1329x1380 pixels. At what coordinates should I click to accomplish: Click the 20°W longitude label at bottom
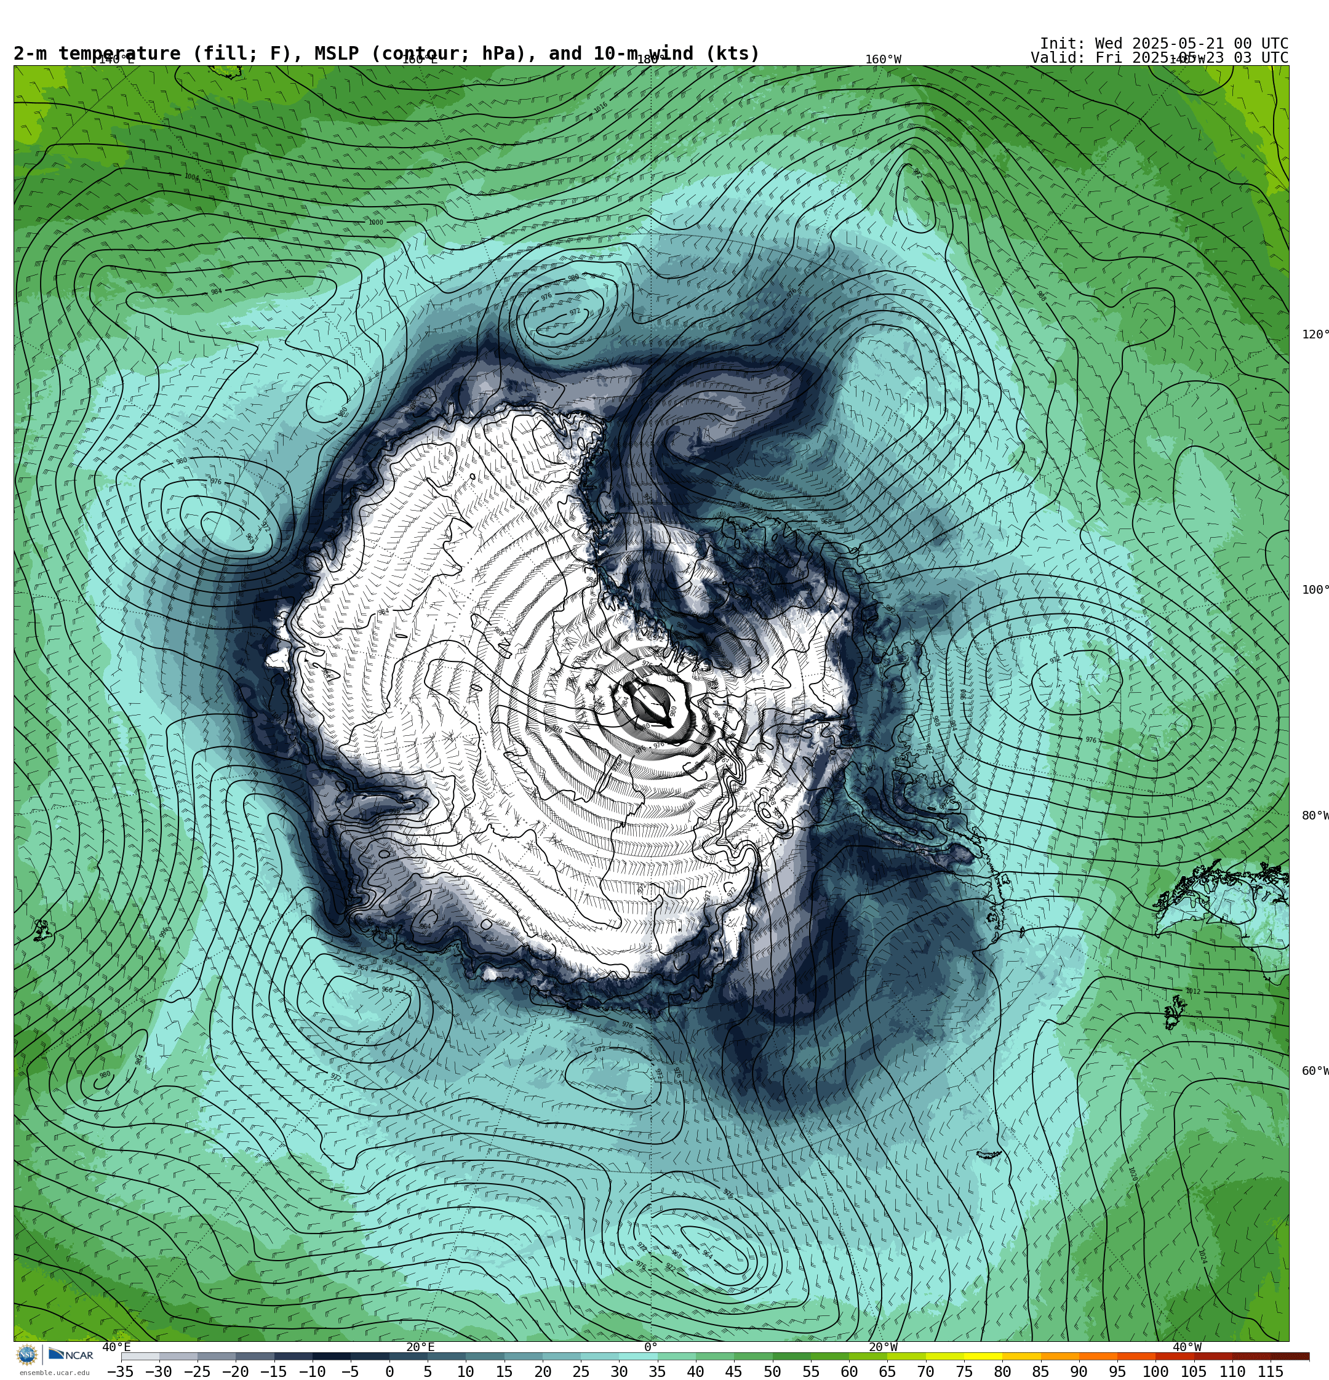coord(883,1347)
